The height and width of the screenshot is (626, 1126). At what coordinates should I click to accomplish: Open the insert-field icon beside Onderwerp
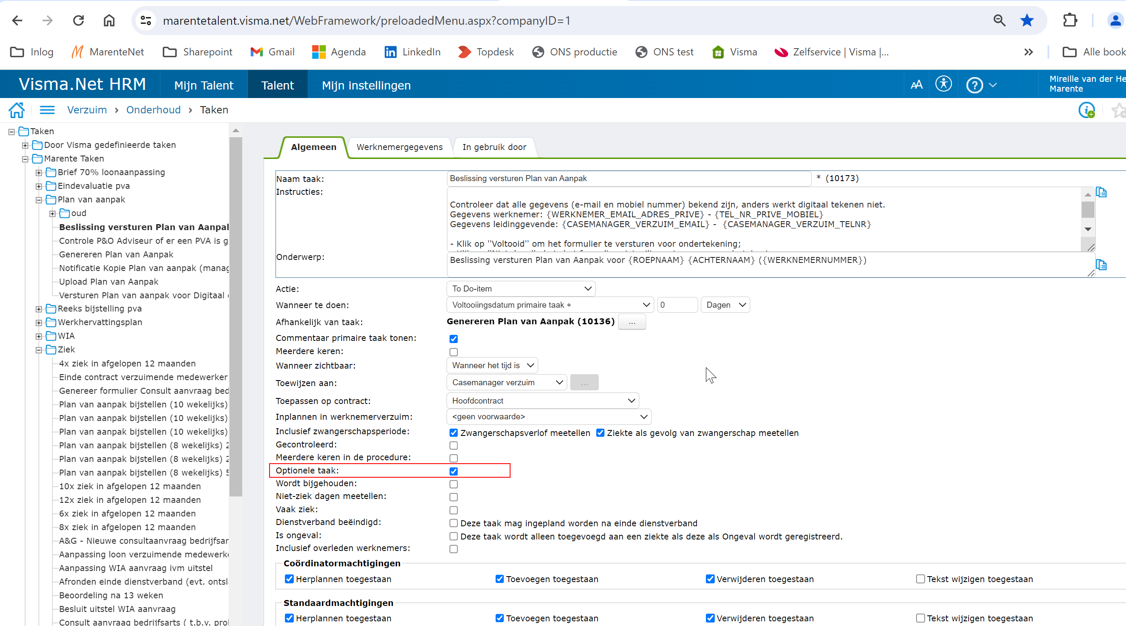[x=1101, y=265]
